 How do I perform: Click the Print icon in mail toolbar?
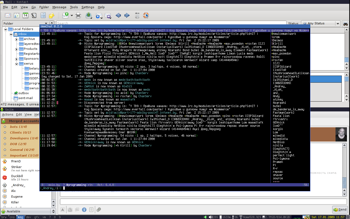78,16
